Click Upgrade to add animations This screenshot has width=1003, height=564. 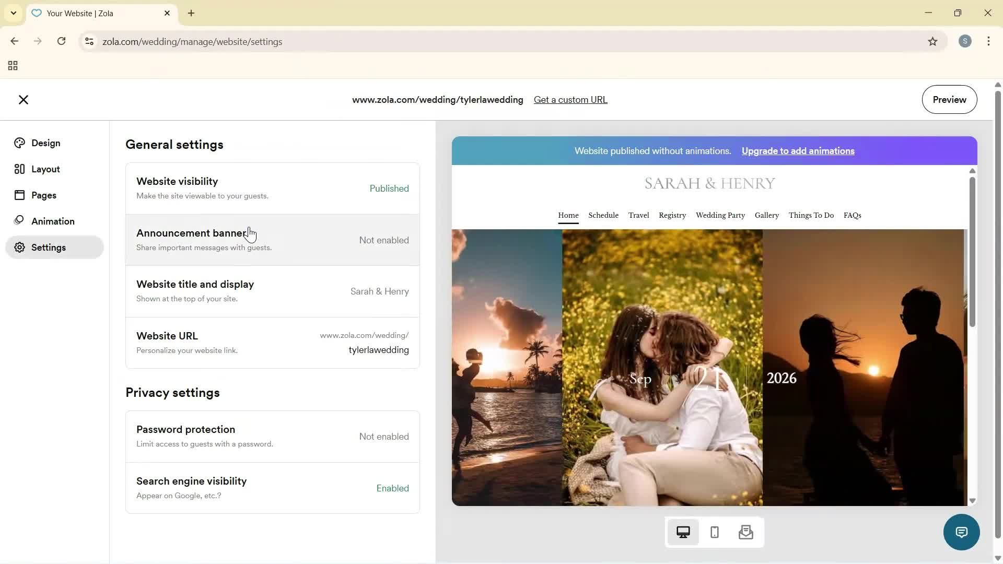798,150
